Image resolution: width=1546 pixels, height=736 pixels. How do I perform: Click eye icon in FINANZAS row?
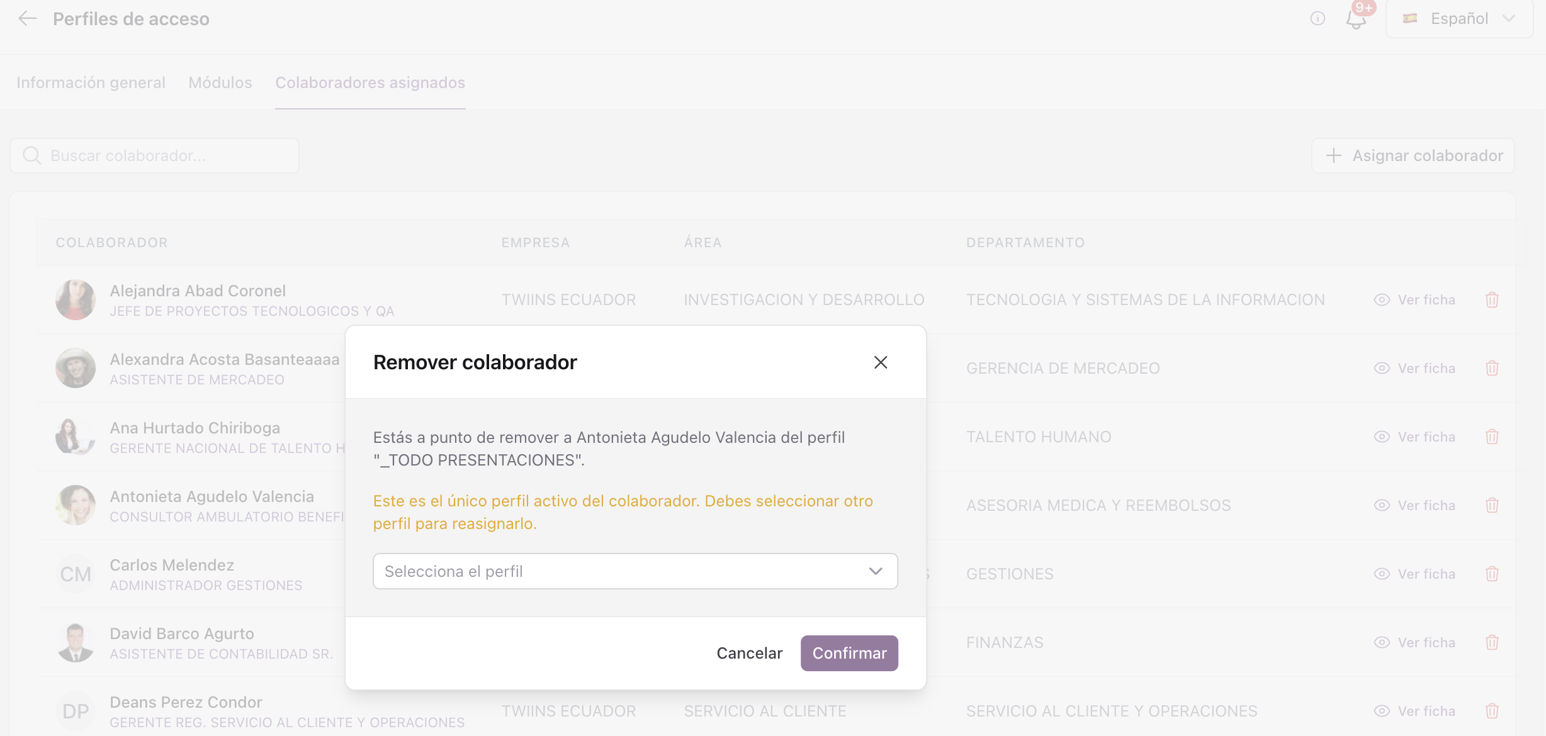click(1382, 642)
